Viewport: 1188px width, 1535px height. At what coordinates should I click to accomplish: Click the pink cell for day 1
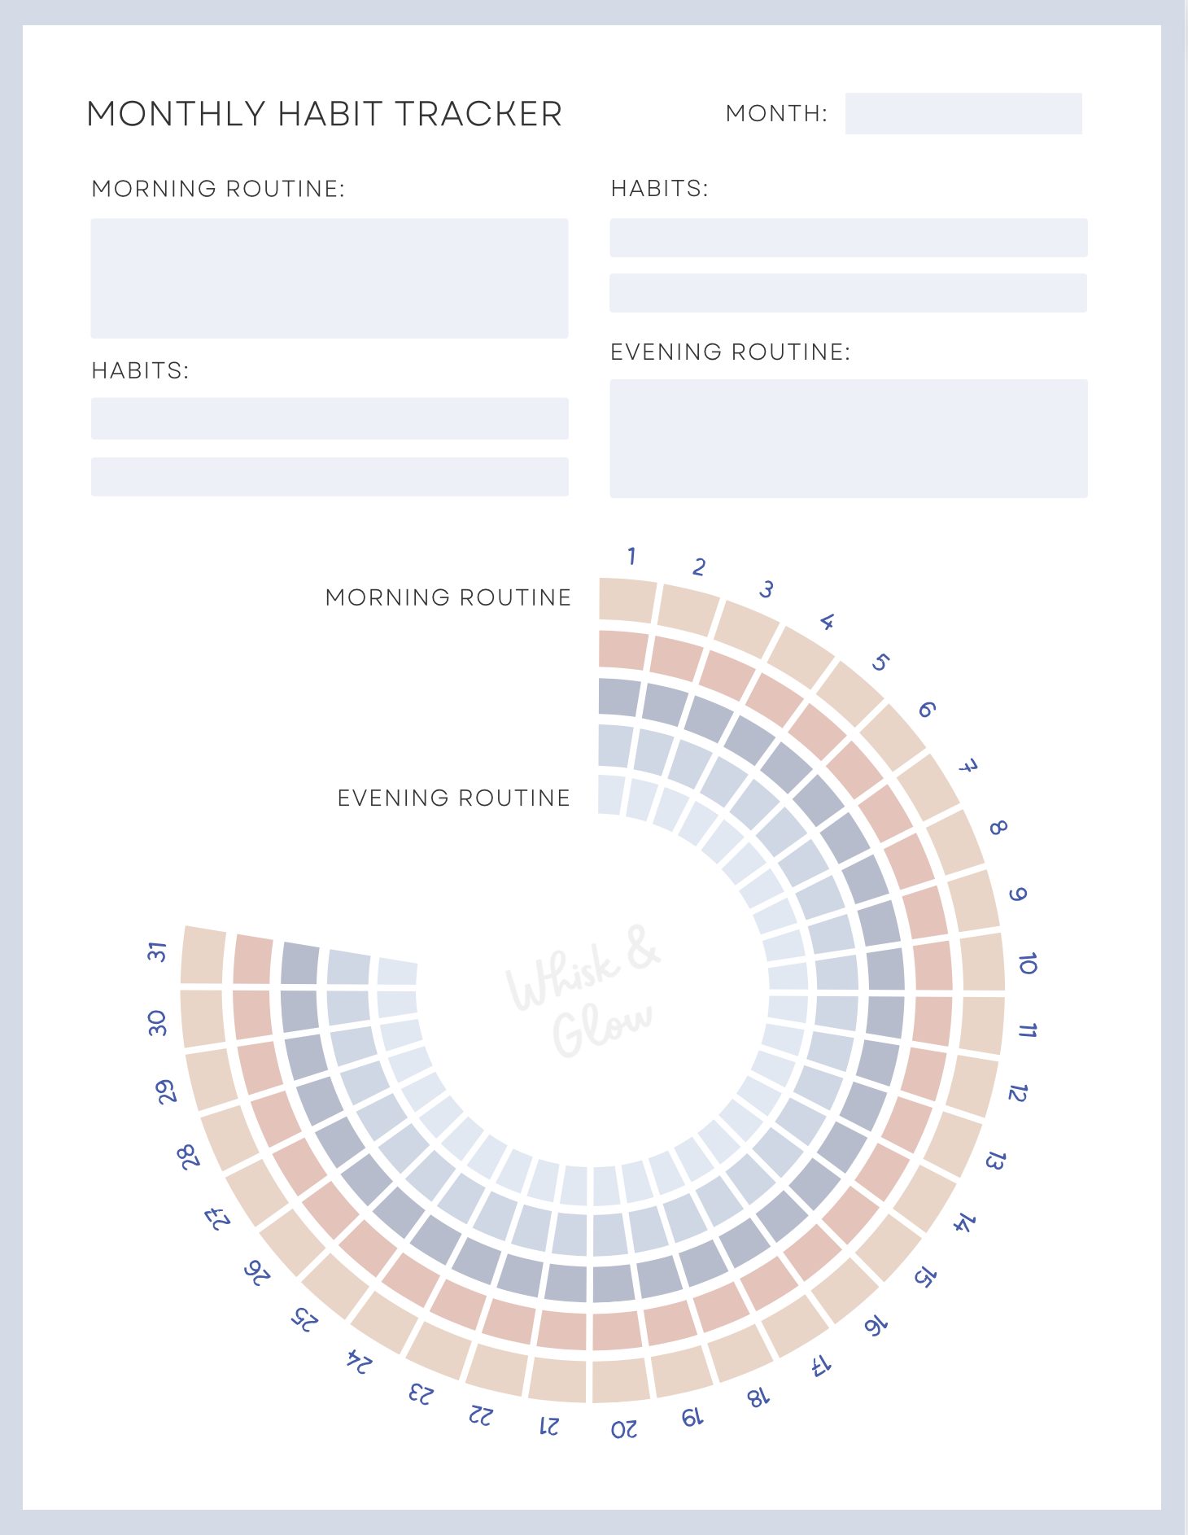[622, 650]
